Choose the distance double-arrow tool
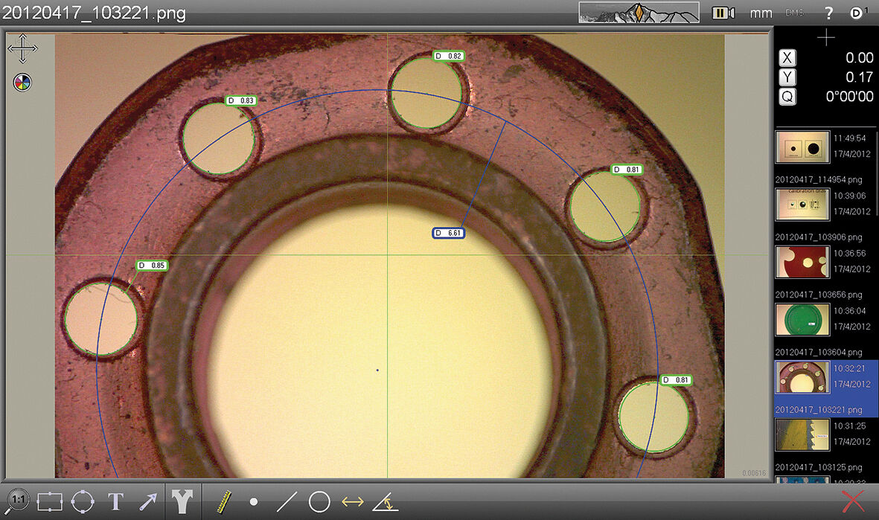 point(353,502)
